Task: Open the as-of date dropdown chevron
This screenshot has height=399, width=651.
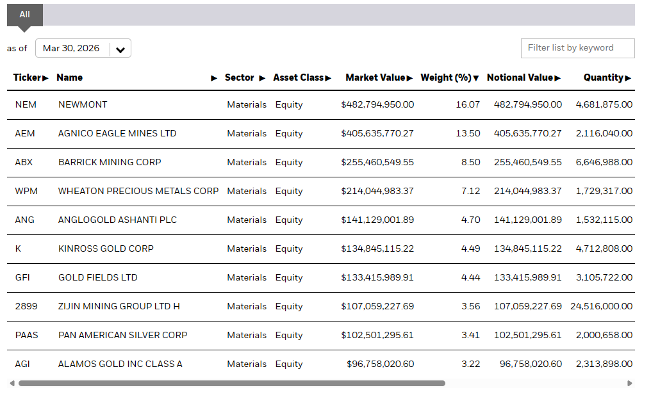Action: pyautogui.click(x=120, y=50)
